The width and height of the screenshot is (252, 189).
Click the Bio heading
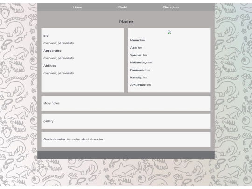[46, 35]
